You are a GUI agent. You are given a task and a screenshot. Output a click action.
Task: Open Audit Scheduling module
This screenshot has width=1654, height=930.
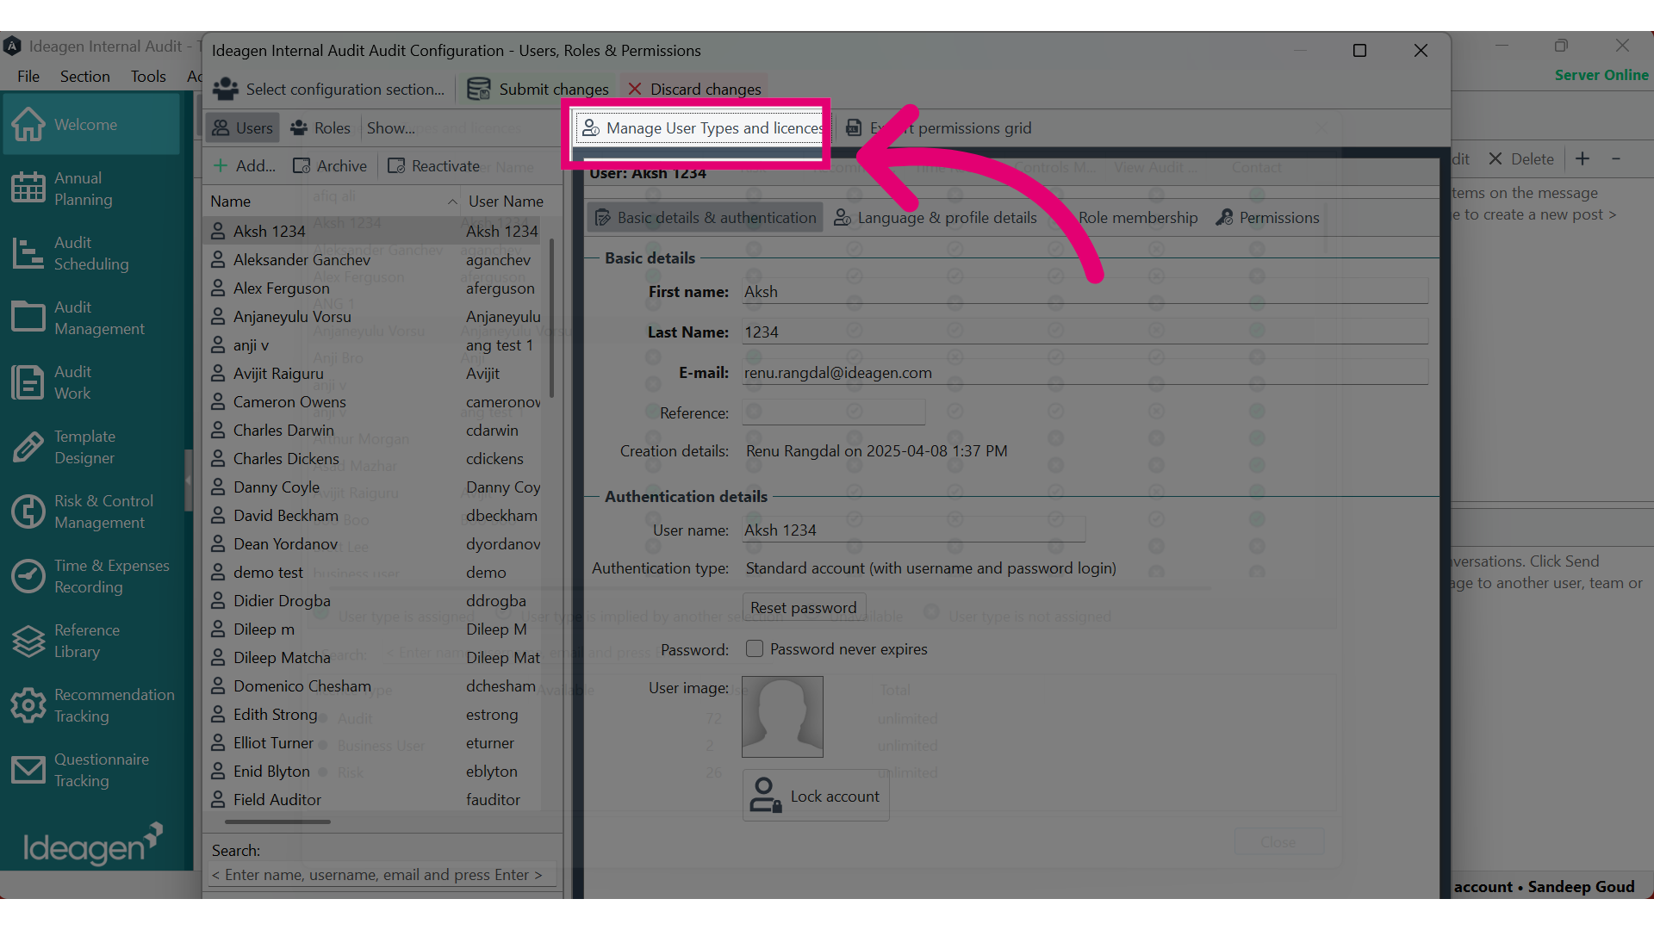[x=90, y=253]
